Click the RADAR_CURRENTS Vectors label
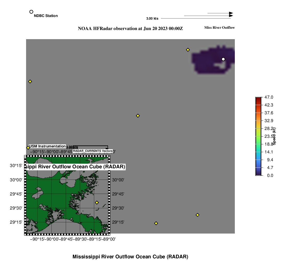This screenshot has height=274, width=287. coord(93,151)
